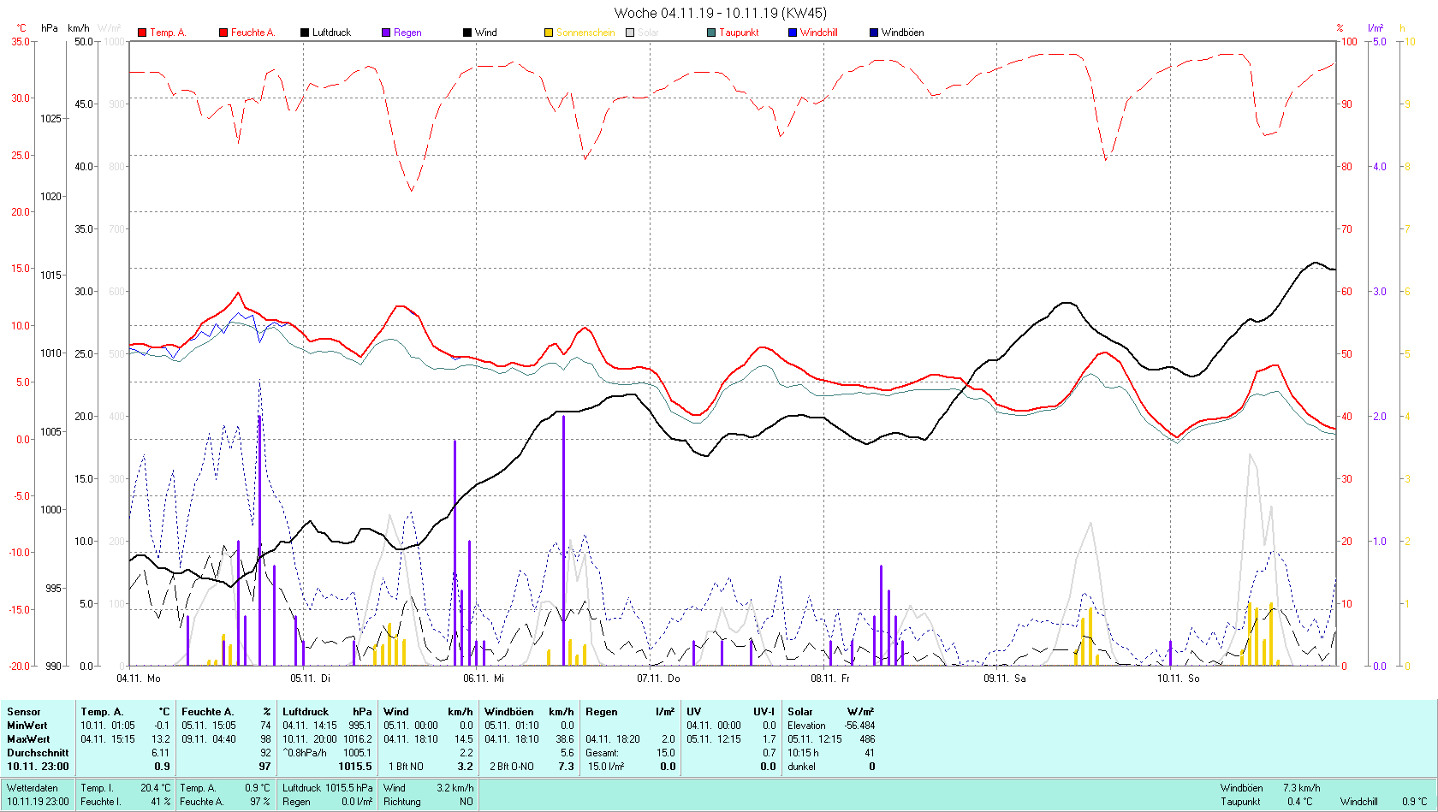The image size is (1438, 812).
Task: Click the dew point value '0.4 °C'
Action: (1299, 802)
